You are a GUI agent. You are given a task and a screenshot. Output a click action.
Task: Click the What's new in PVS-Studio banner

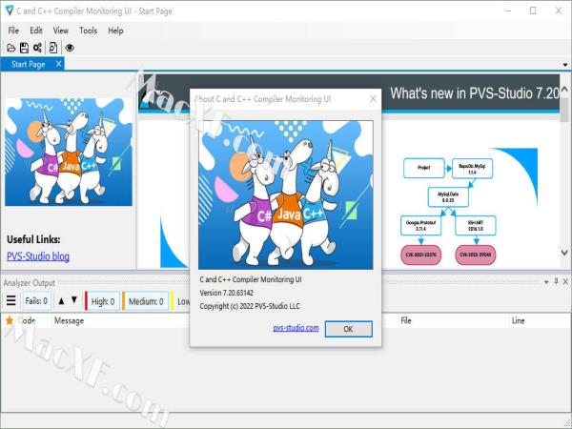474,93
